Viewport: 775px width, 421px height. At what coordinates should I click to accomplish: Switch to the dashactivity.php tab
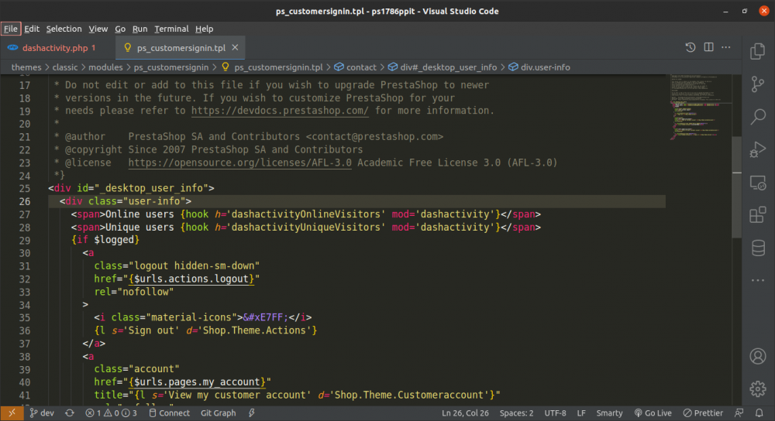pyautogui.click(x=54, y=48)
